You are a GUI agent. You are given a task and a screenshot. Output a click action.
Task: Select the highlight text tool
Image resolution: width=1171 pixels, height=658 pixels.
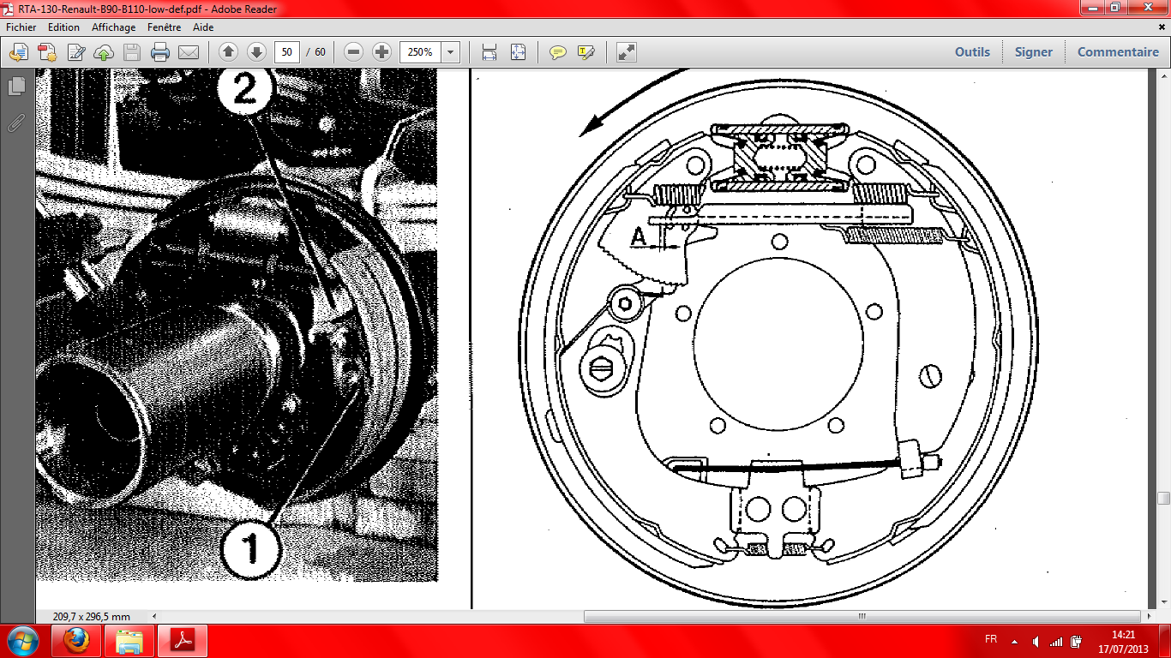[x=586, y=52]
